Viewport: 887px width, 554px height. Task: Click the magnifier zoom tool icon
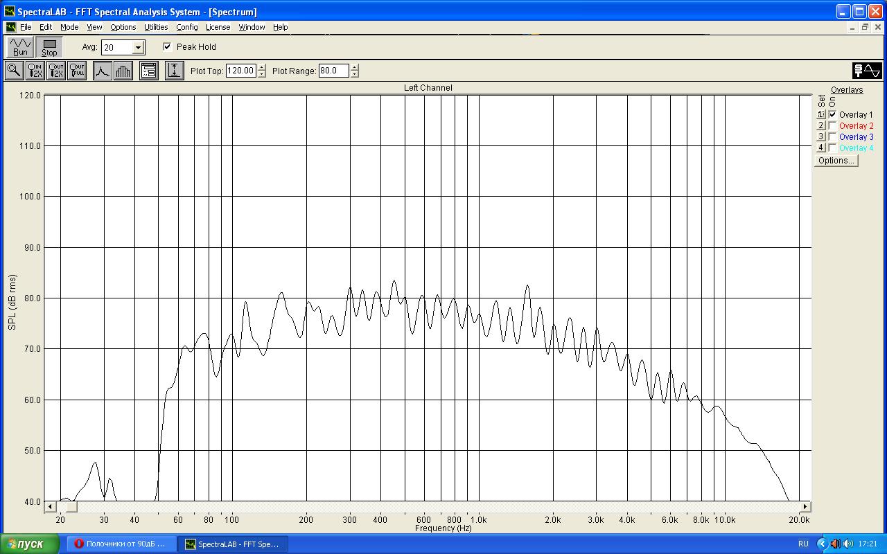[14, 71]
